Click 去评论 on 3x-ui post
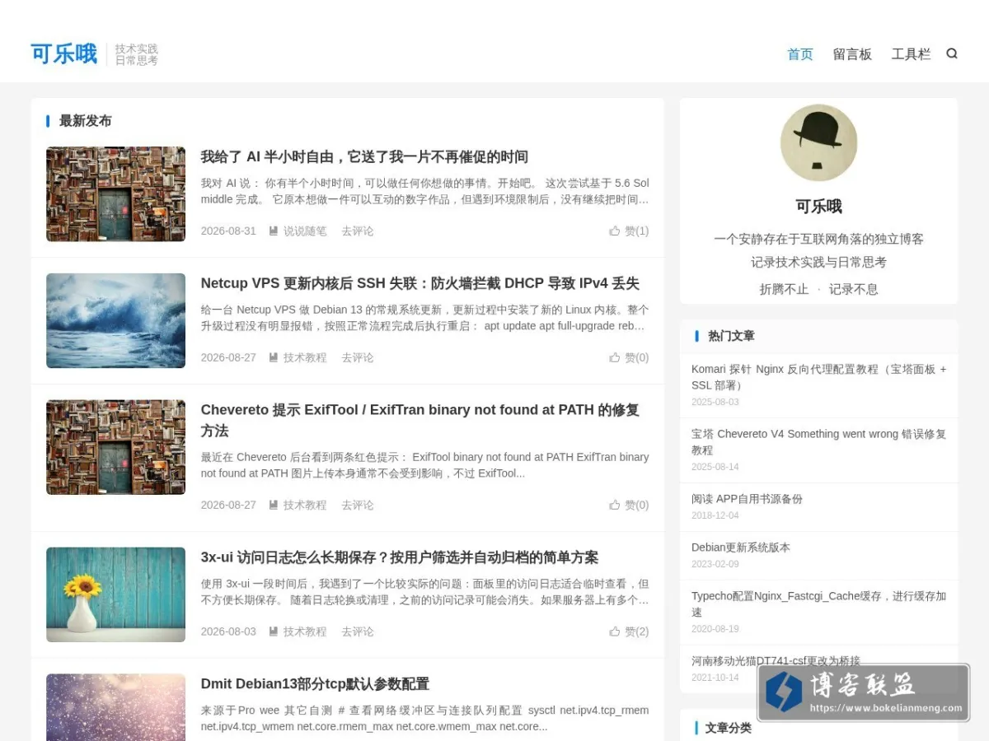 [358, 631]
